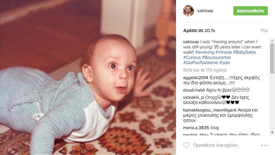The image size is (275, 155).
Task: Open commenter tsanaktsoglou_mavrilligant's profile
Action: pyautogui.click(x=209, y=110)
